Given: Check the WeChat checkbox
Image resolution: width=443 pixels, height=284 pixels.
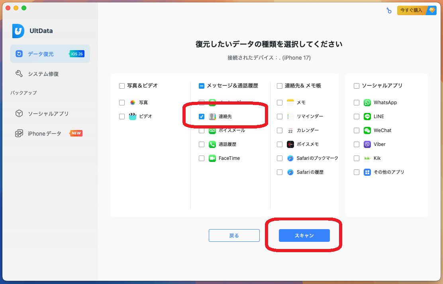Looking at the screenshot, I should pyautogui.click(x=357, y=130).
